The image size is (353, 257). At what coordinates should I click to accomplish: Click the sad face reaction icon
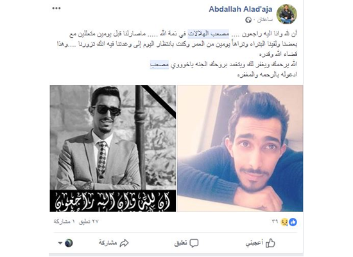click(284, 222)
